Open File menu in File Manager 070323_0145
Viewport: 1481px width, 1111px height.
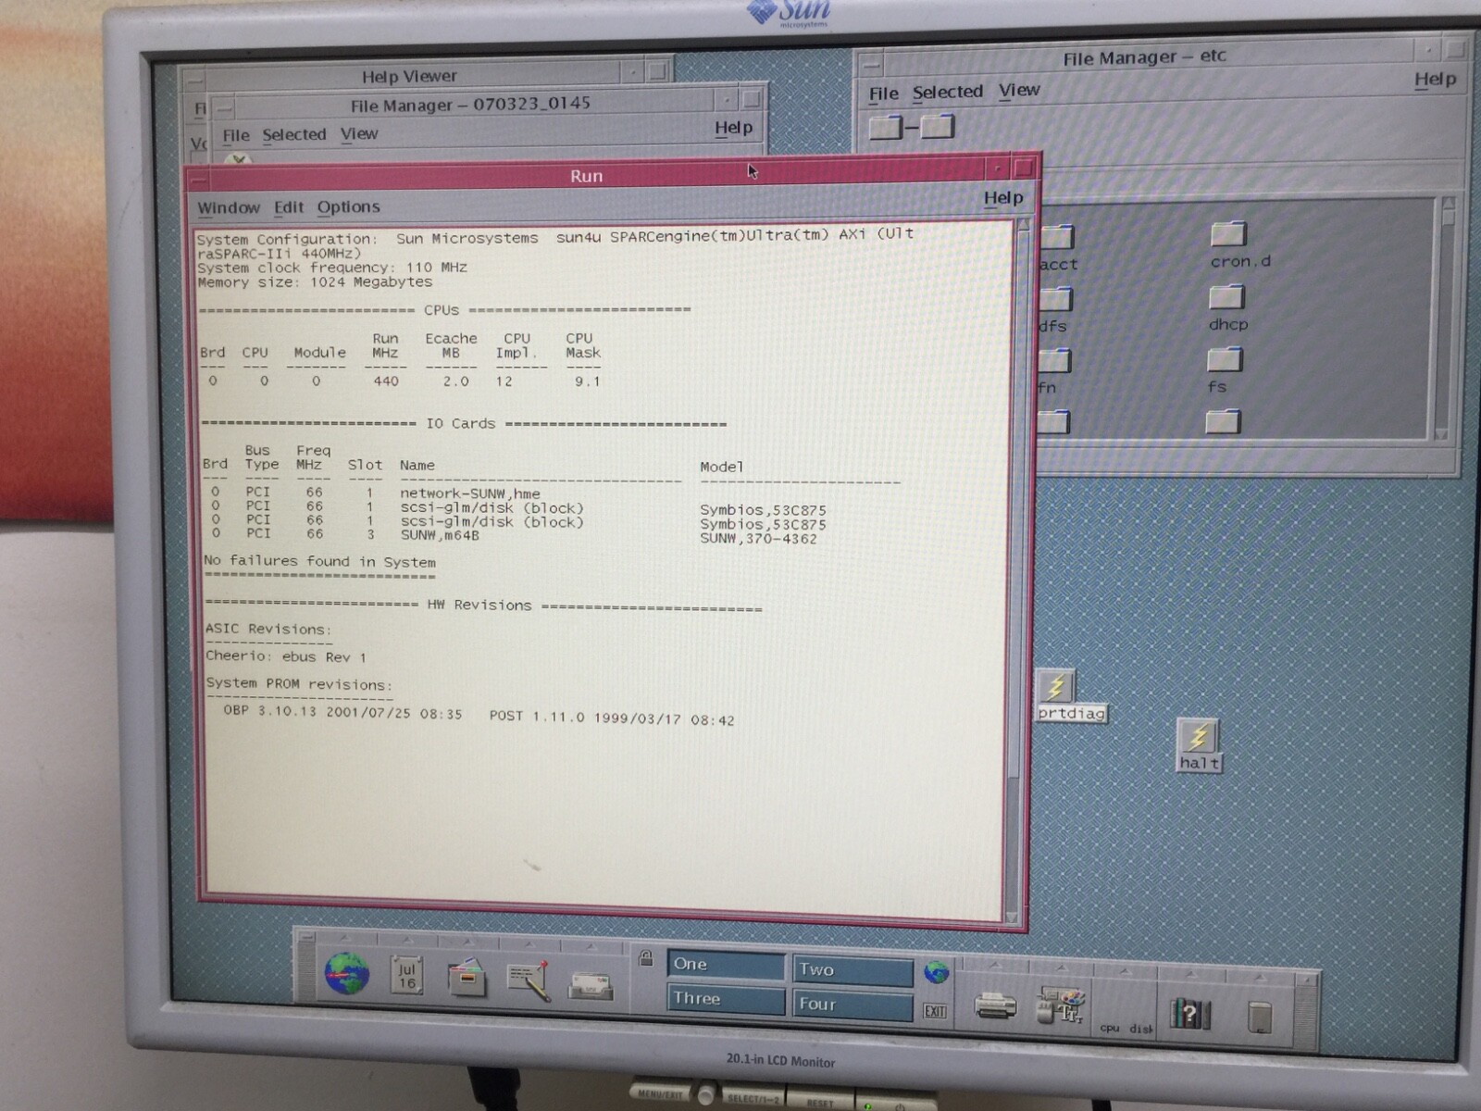click(x=235, y=136)
